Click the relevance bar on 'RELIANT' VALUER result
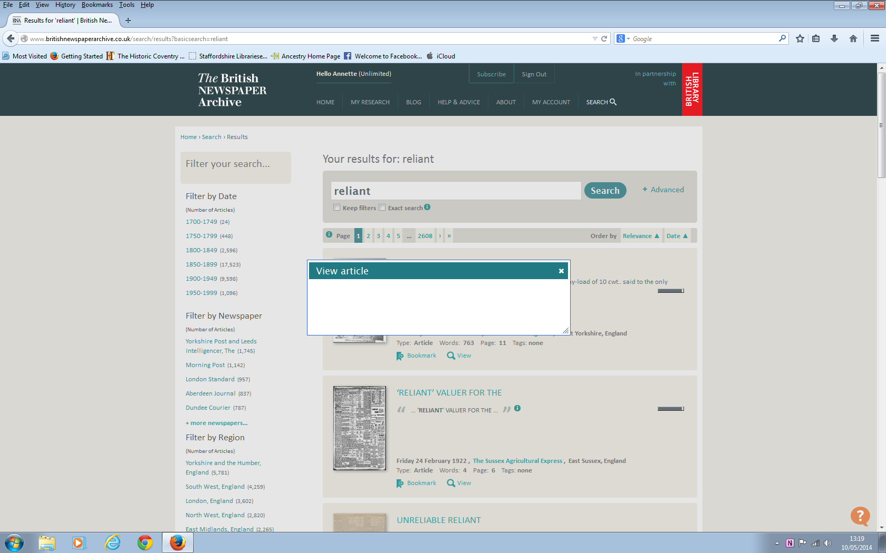886x553 pixels. [x=671, y=409]
